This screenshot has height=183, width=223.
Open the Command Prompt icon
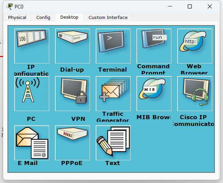(154, 46)
